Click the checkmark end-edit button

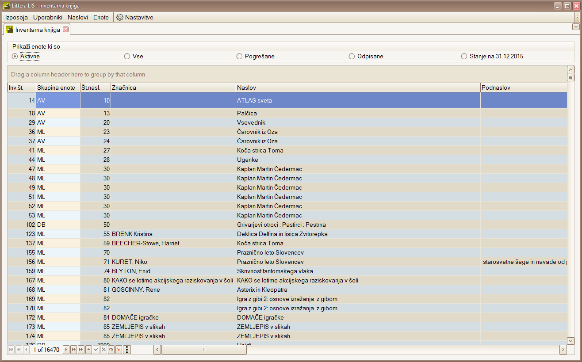[96, 350]
